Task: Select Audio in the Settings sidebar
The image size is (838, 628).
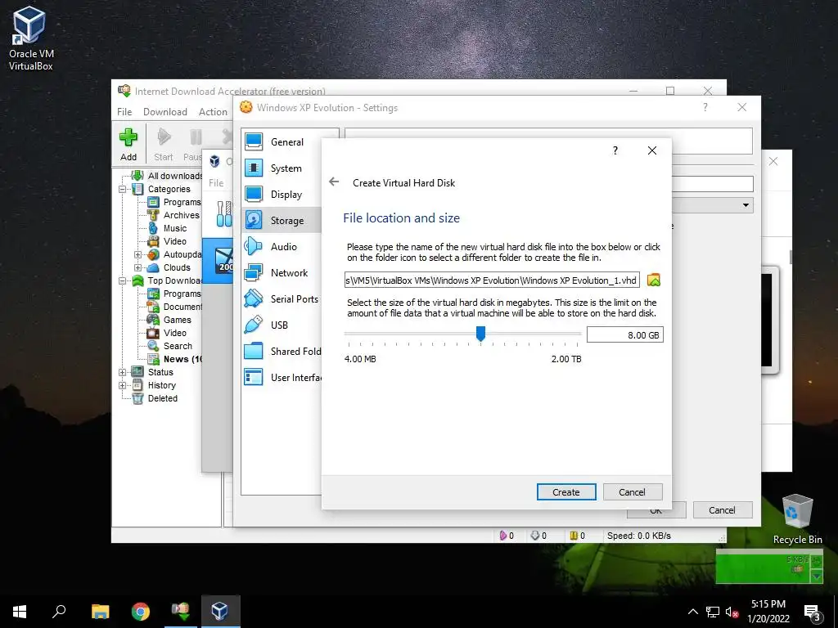Action: pos(282,247)
